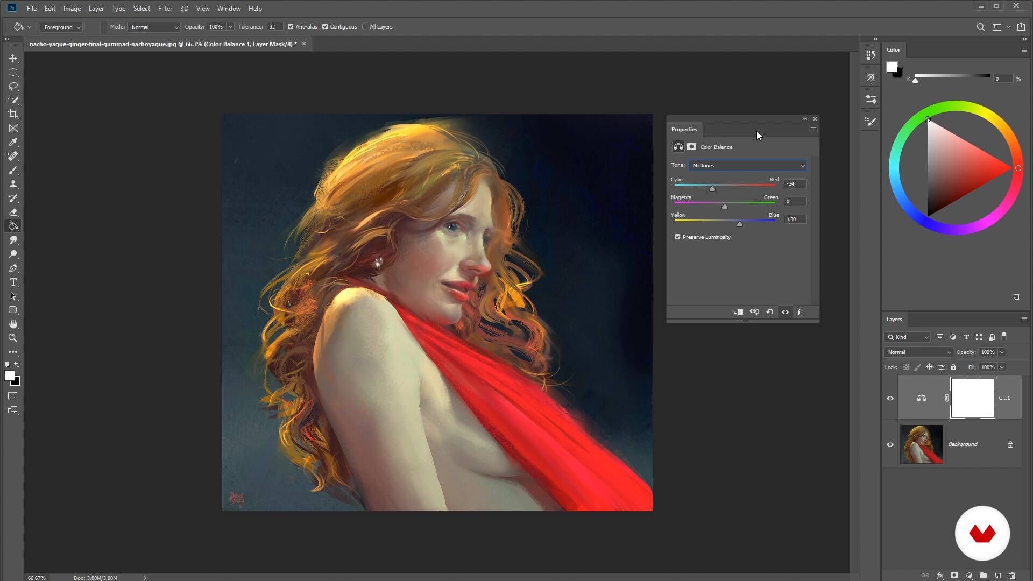
Task: Open the Window menu
Action: 229,9
